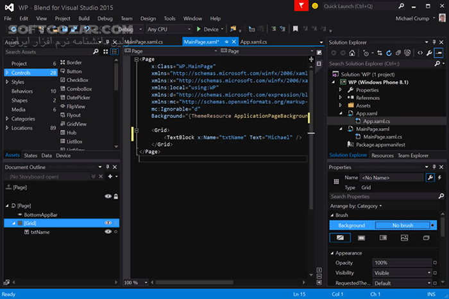Add new storyboard with plus icon

click(110, 177)
